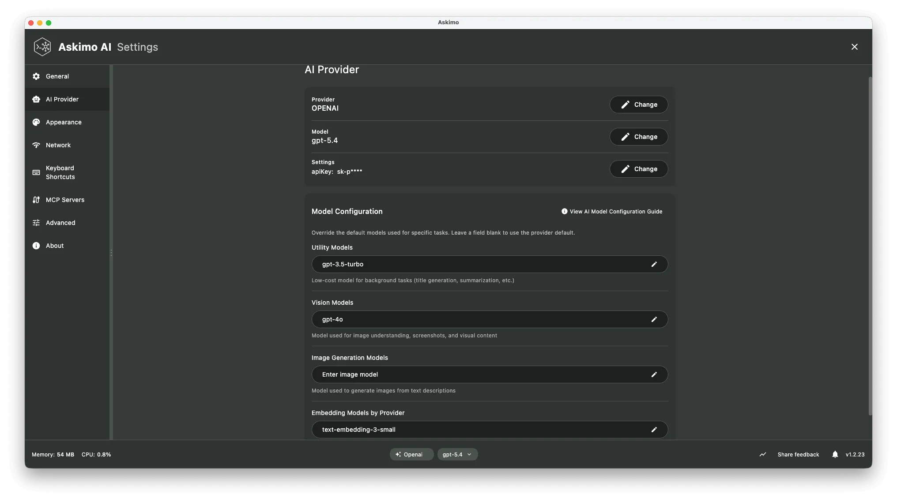Edit embedding model with pencil icon

(654, 430)
